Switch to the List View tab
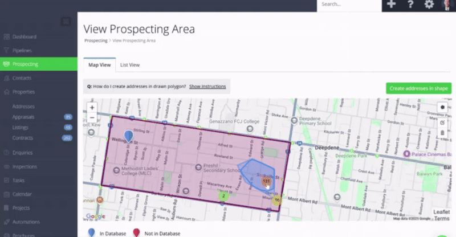Viewport: 456px width, 237px height. 130,65
